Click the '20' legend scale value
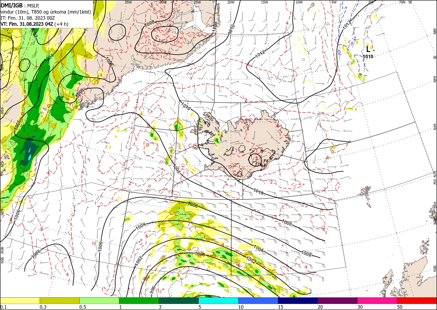 pos(320,307)
